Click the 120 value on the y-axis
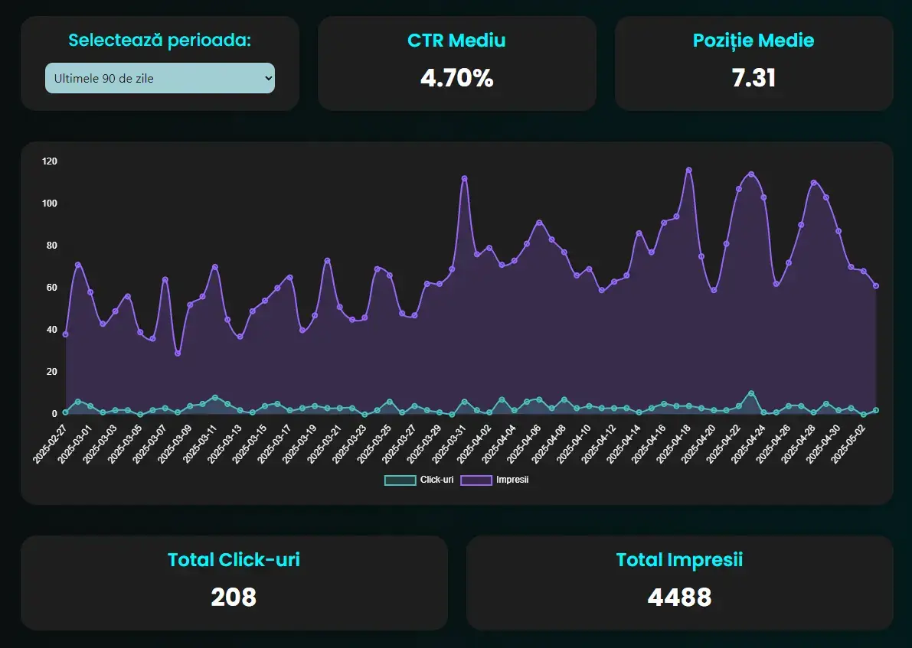 [49, 161]
